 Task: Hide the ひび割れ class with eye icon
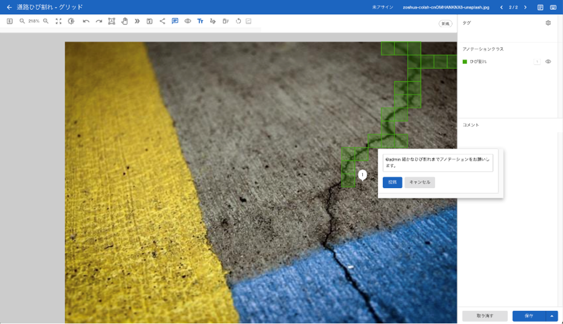coord(548,62)
